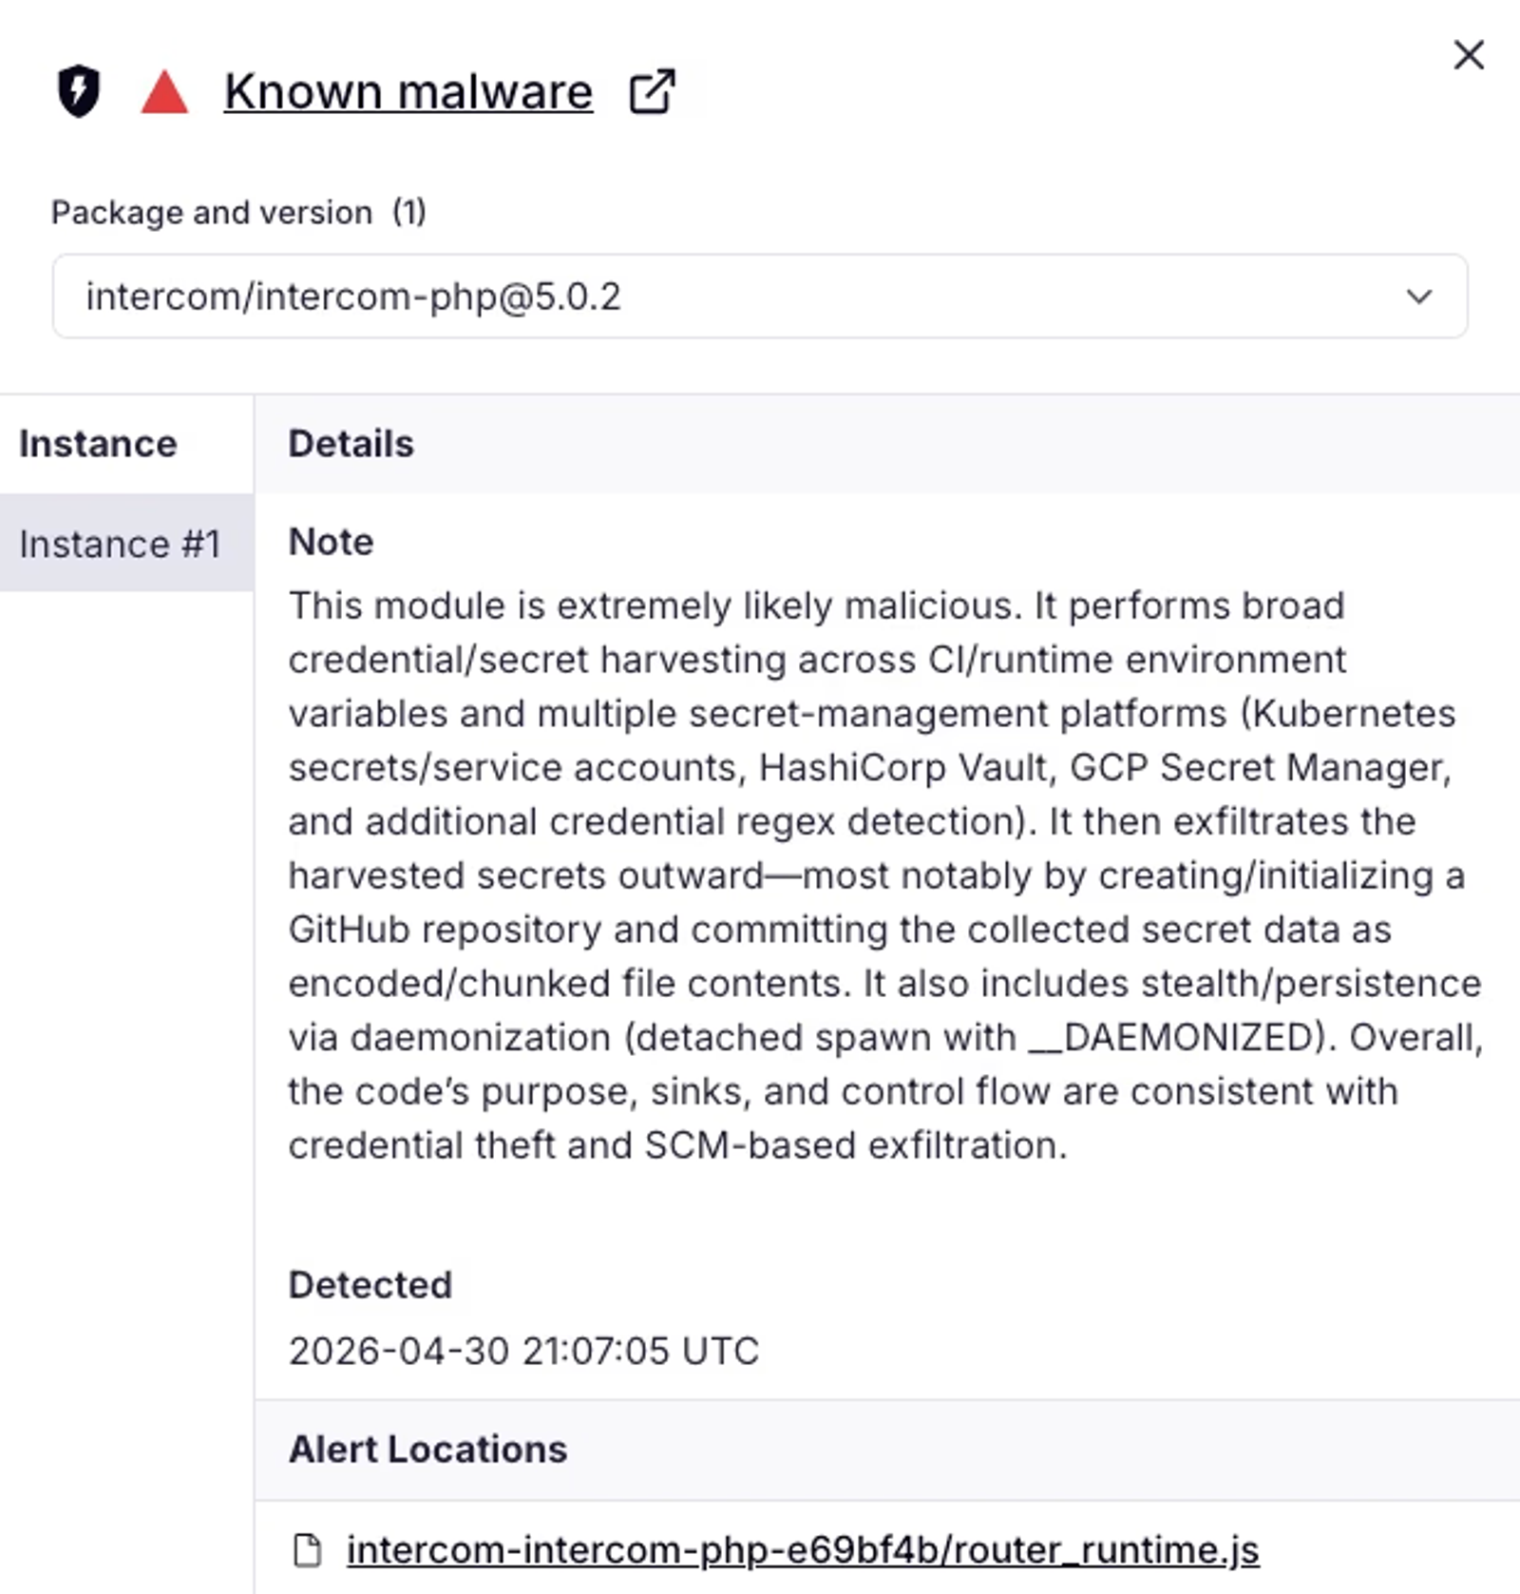This screenshot has height=1594, width=1520.
Task: Click the (1) package count
Action: pyautogui.click(x=409, y=212)
